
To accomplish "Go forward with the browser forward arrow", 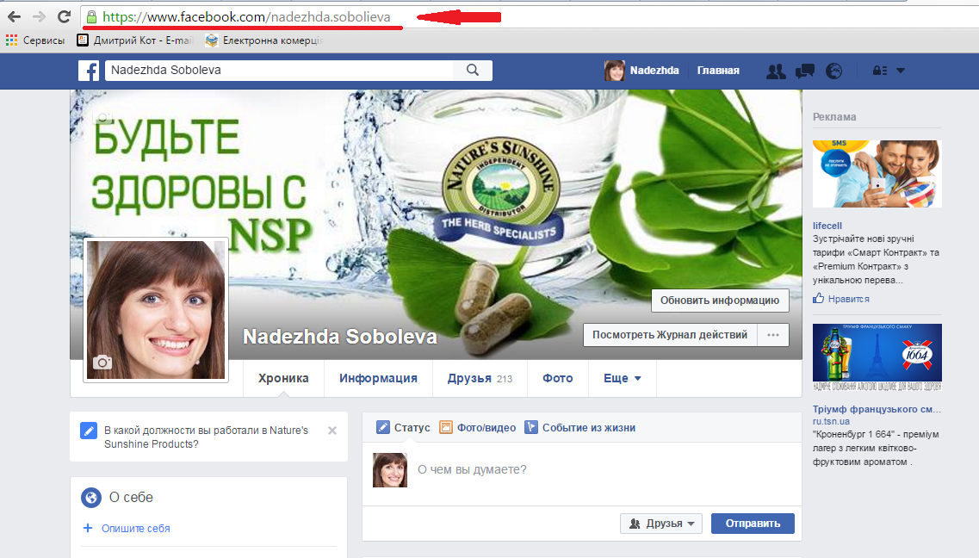I will [39, 17].
